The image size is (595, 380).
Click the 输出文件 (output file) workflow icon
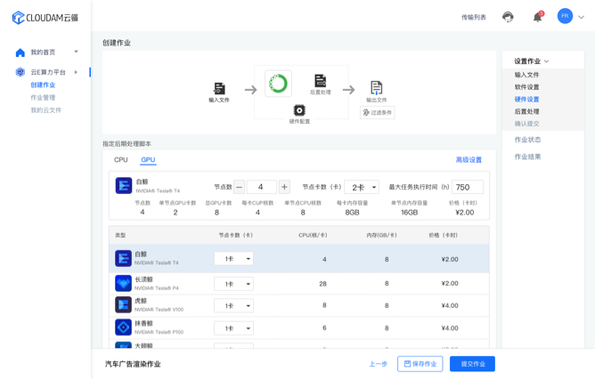[x=376, y=87]
